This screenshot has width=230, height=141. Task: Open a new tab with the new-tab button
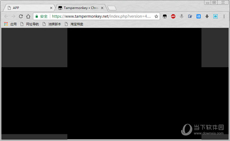coord(112,8)
